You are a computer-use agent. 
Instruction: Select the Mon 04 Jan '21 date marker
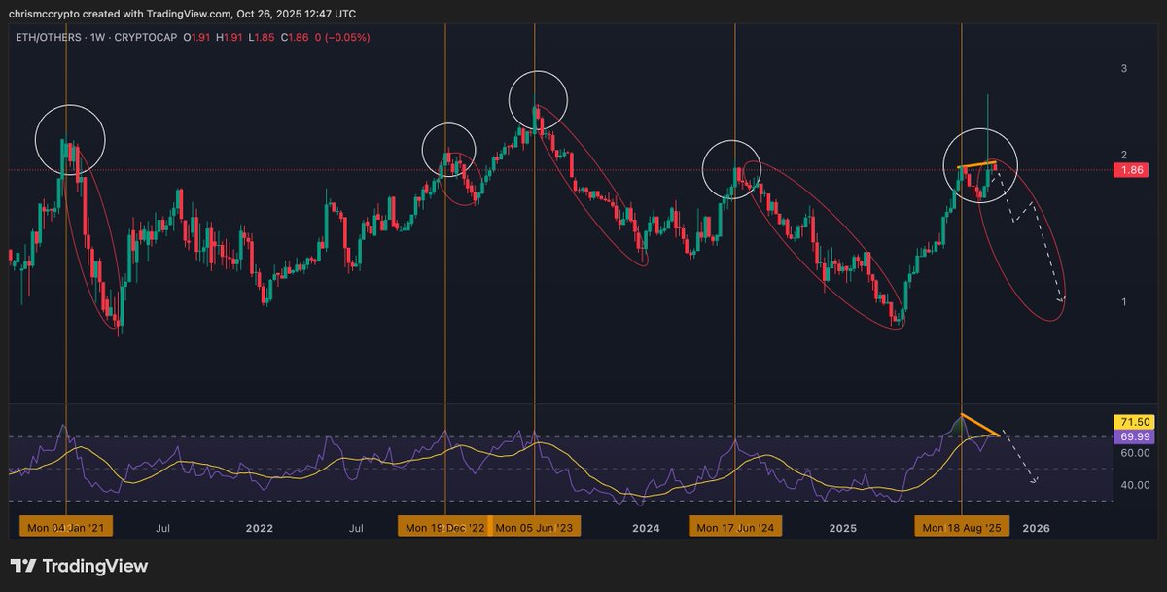66,528
